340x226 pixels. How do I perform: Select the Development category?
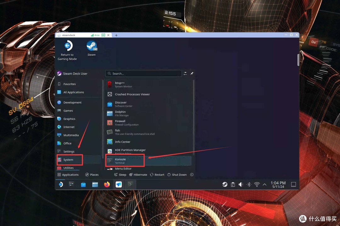pos(78,103)
